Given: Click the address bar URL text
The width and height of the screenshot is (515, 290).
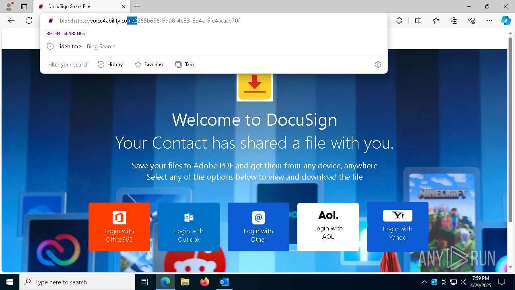Looking at the screenshot, I should pos(150,21).
